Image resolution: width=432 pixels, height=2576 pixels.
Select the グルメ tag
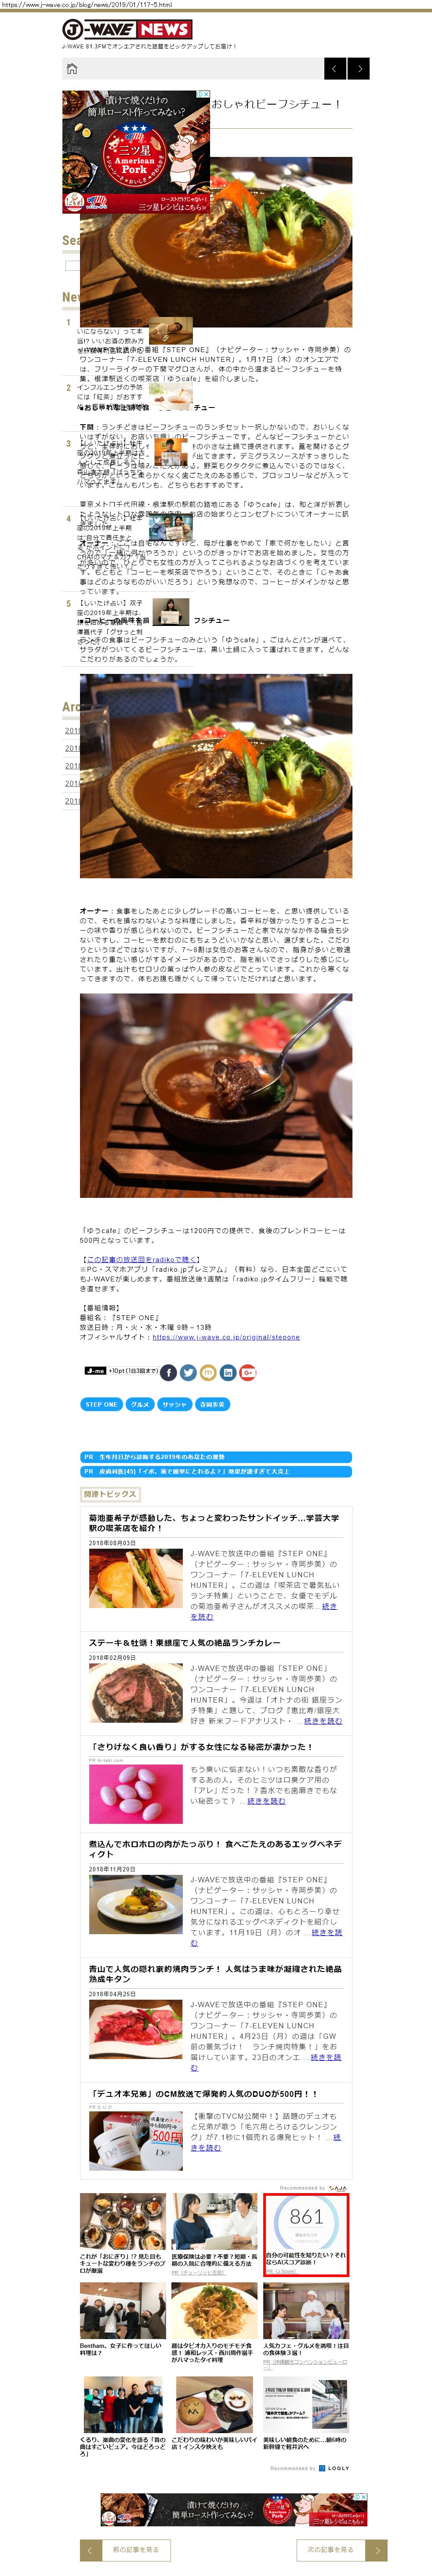(x=140, y=1404)
